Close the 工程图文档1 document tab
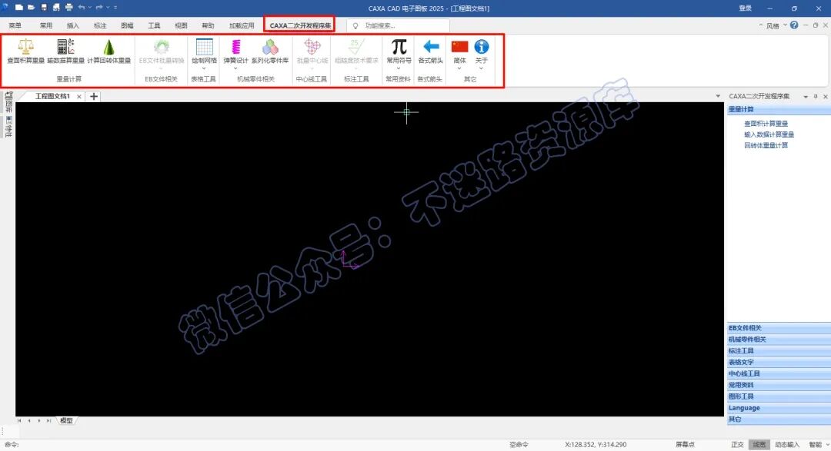 (x=79, y=96)
